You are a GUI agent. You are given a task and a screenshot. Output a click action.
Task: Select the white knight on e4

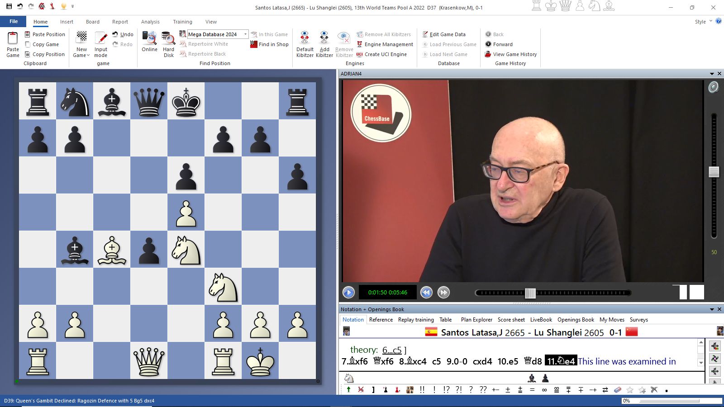click(x=186, y=250)
